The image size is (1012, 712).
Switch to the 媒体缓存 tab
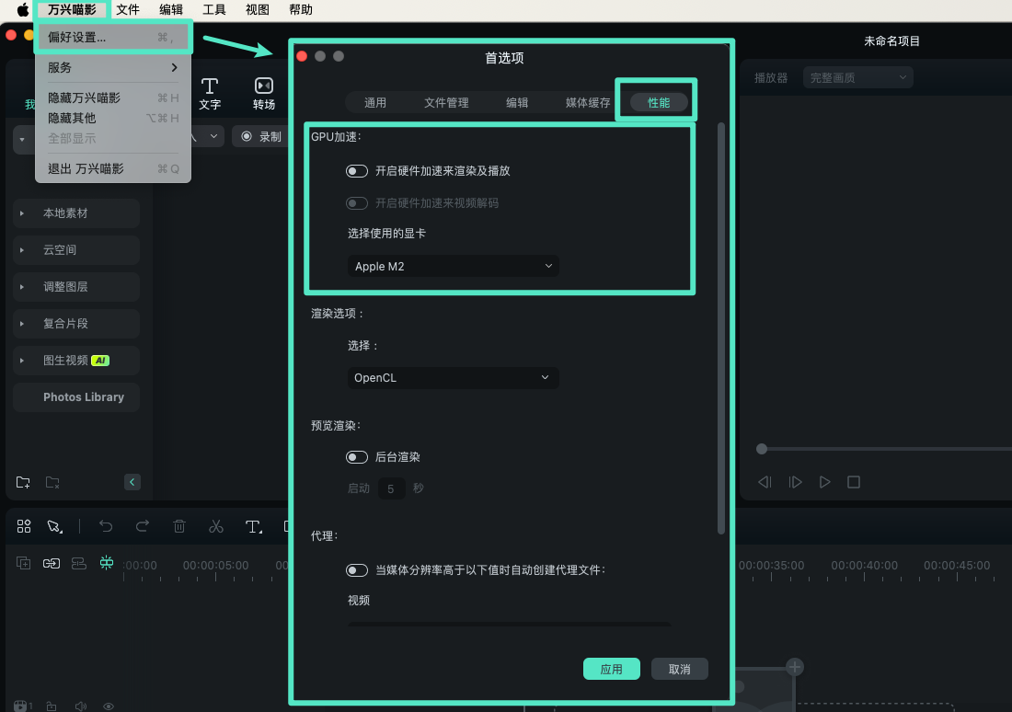[587, 103]
